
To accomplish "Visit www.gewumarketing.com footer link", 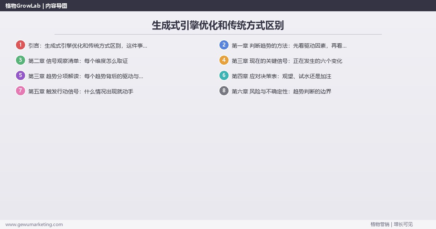I will click(34, 224).
